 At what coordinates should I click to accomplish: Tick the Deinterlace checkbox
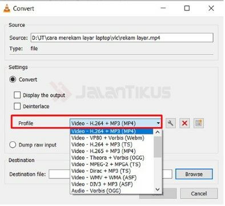click(17, 106)
